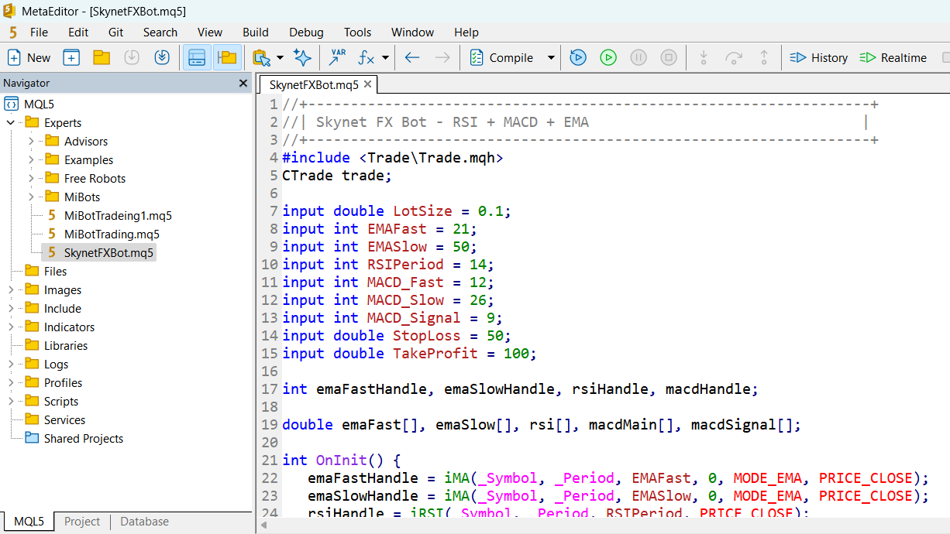Close the SkynetFXBot.mq5 editor tab
Image resolution: width=950 pixels, height=534 pixels.
pyautogui.click(x=367, y=84)
